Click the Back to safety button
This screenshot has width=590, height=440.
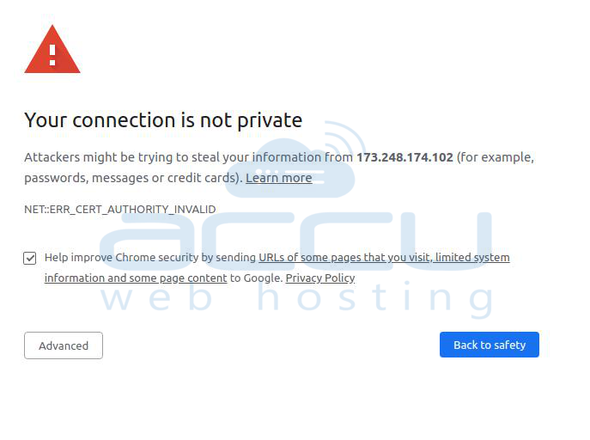tap(490, 345)
